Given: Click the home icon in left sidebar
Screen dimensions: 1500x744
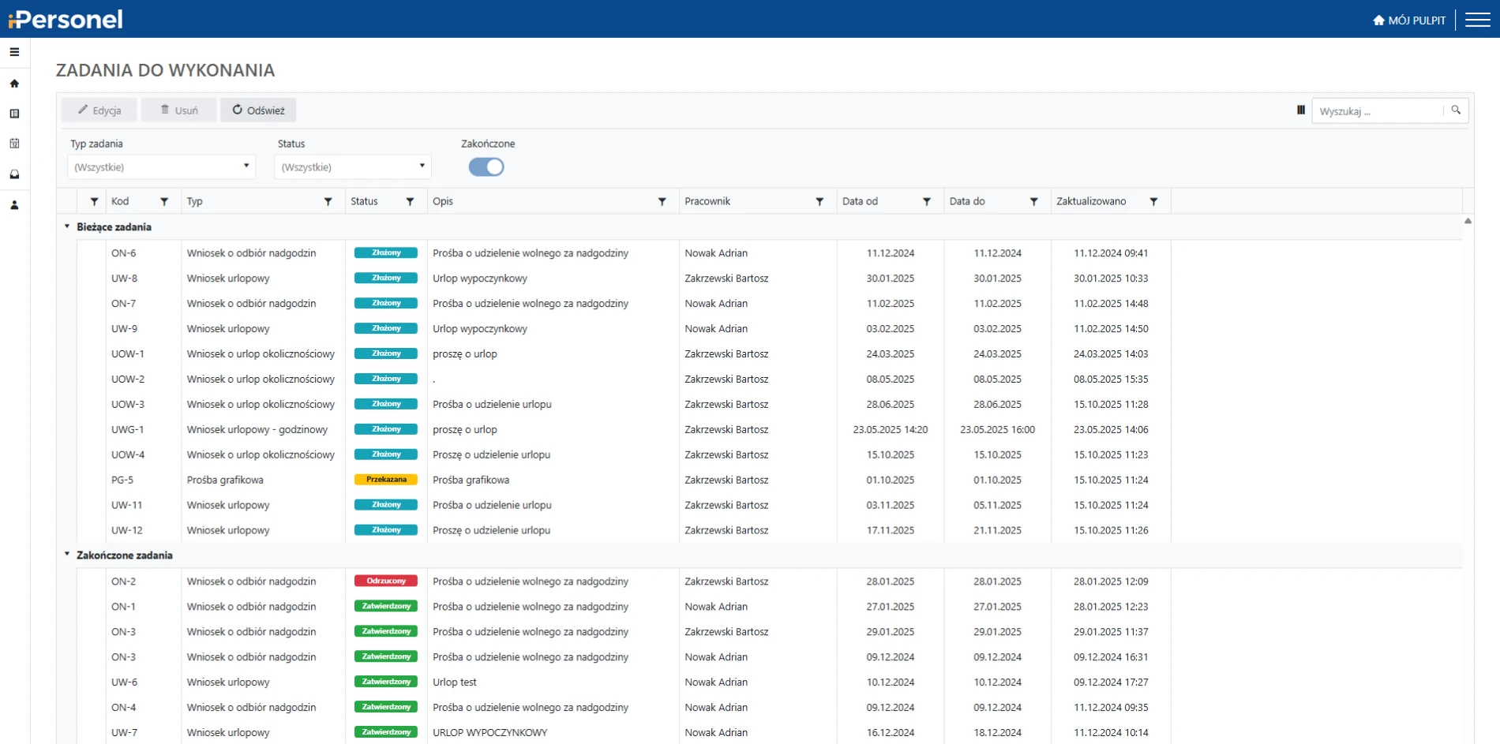Looking at the screenshot, I should [14, 84].
